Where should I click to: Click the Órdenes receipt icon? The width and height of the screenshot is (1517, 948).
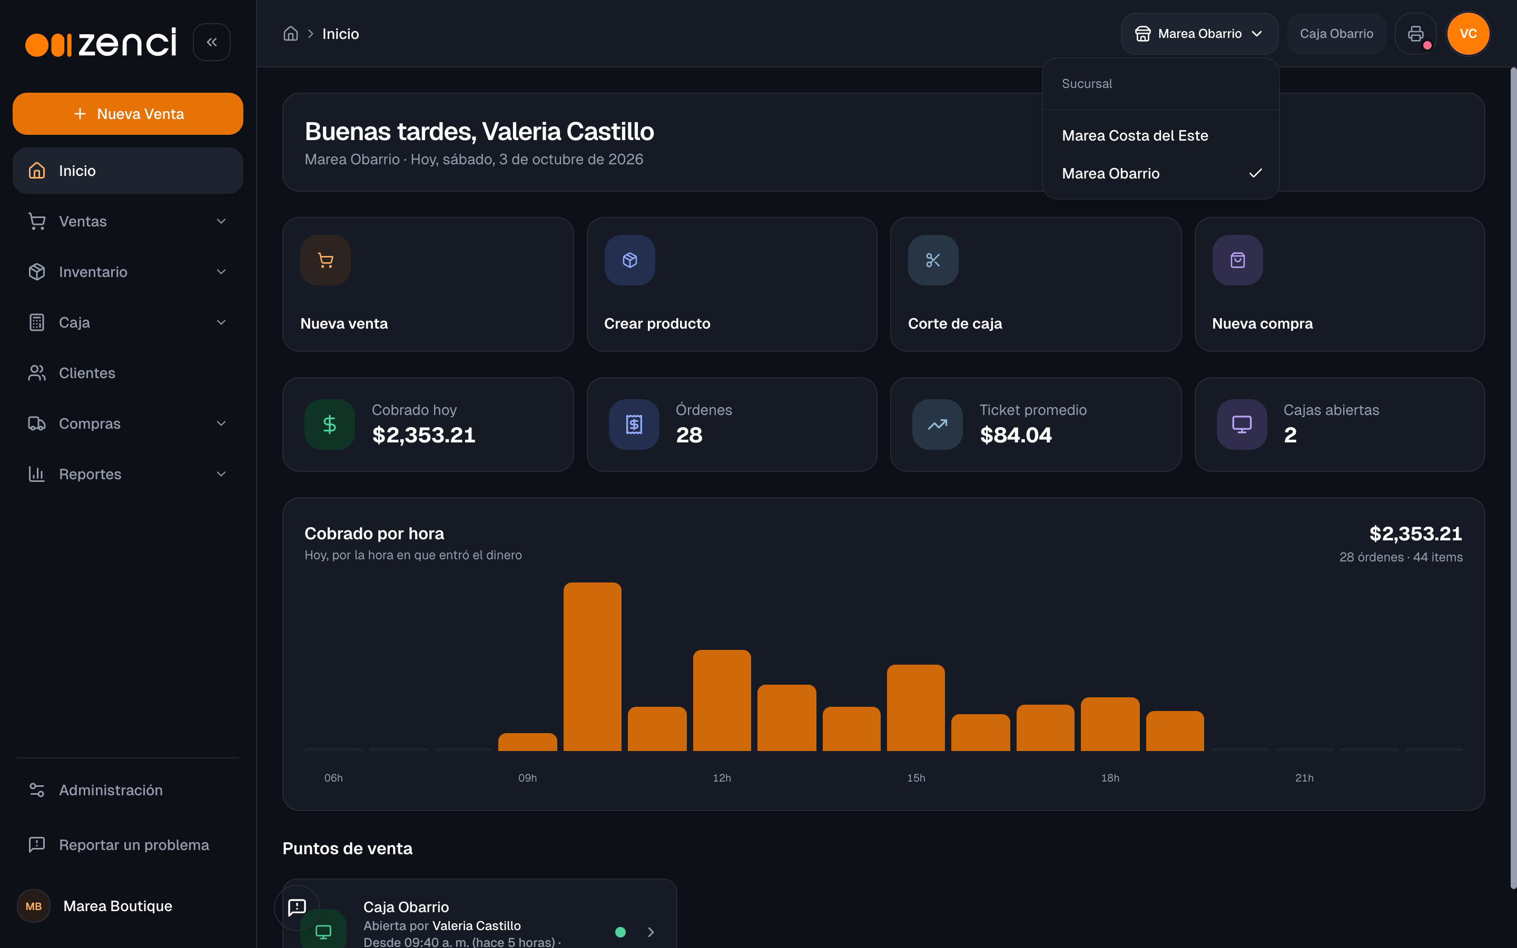pos(634,424)
